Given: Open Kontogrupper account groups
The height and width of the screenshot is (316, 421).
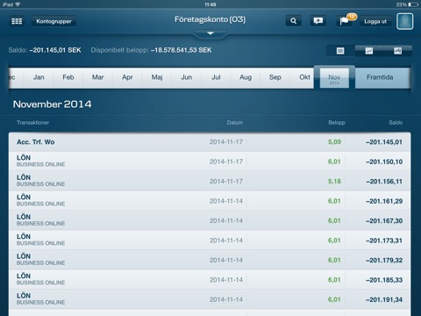Looking at the screenshot, I should tap(54, 21).
